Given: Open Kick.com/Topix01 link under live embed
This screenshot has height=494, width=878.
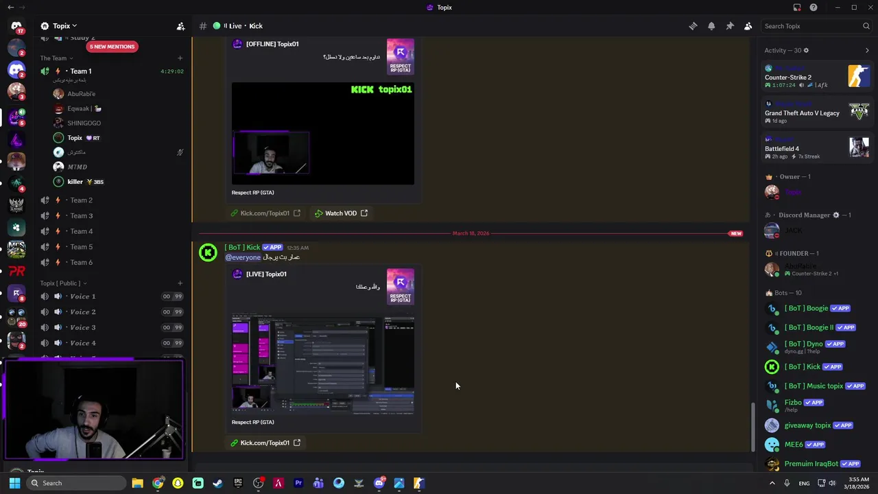Looking at the screenshot, I should click(x=265, y=443).
